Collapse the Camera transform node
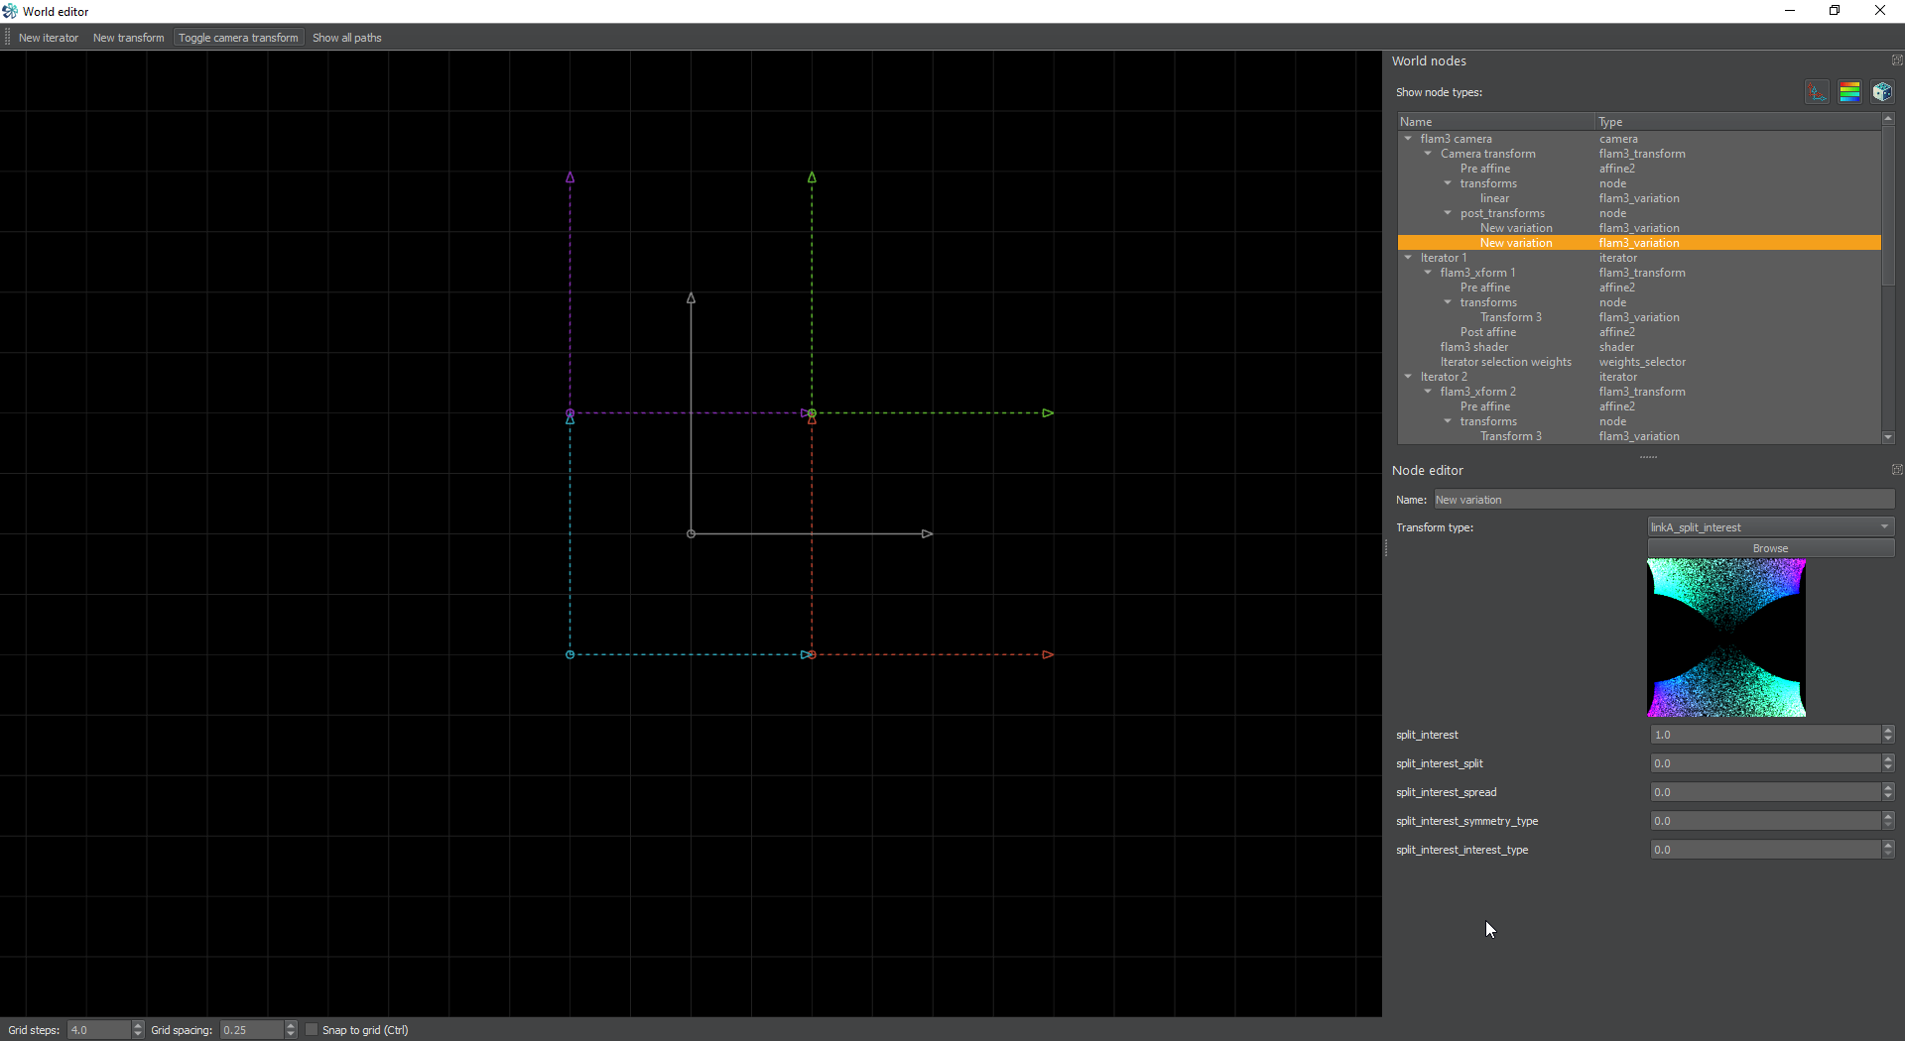 pyautogui.click(x=1428, y=154)
